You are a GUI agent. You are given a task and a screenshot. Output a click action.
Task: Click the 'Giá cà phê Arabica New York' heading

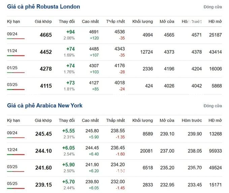[45, 106]
